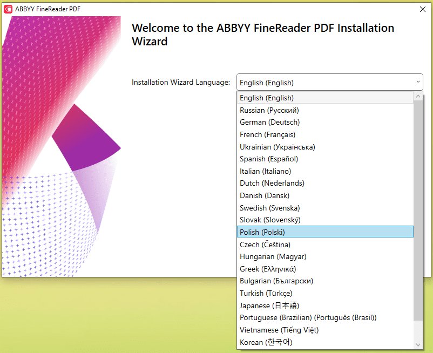433x353 pixels.
Task: Click the language list scrollbar thumb
Action: tap(418, 211)
